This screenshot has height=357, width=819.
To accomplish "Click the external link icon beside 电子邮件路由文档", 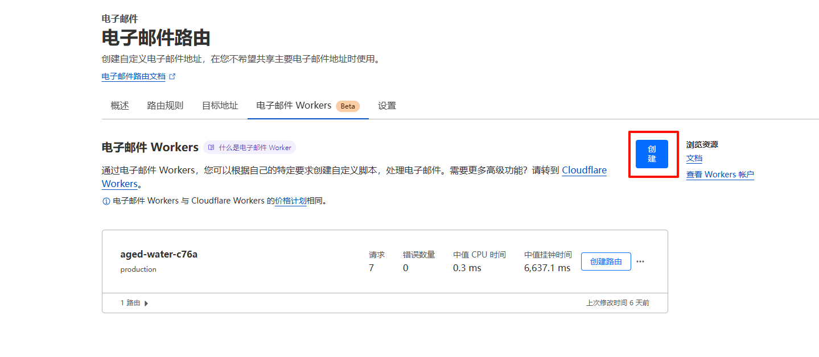I will pos(172,76).
